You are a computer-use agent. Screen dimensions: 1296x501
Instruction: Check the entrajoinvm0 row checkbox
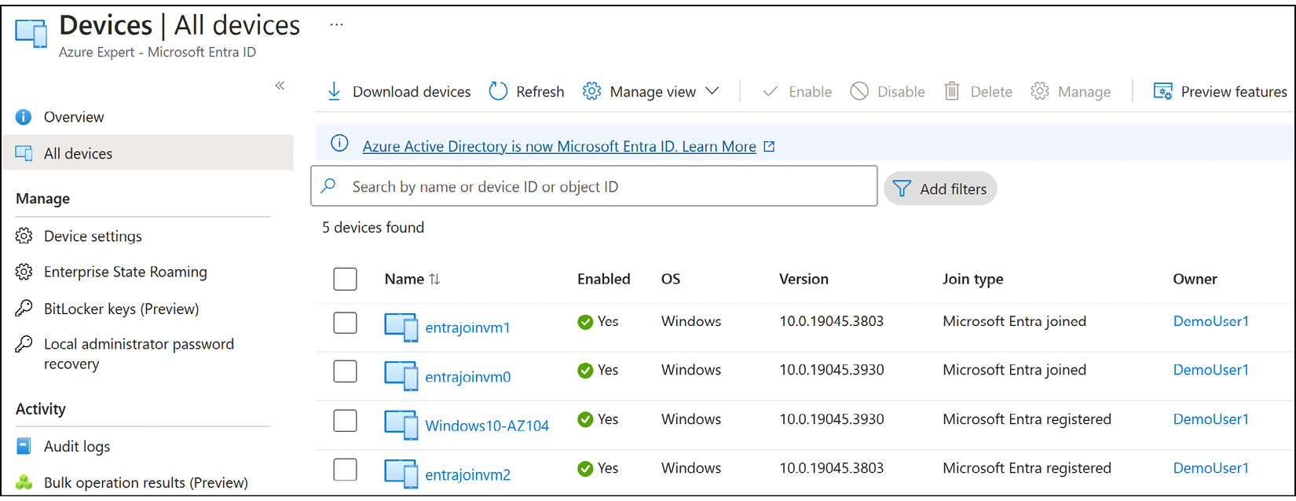(345, 371)
